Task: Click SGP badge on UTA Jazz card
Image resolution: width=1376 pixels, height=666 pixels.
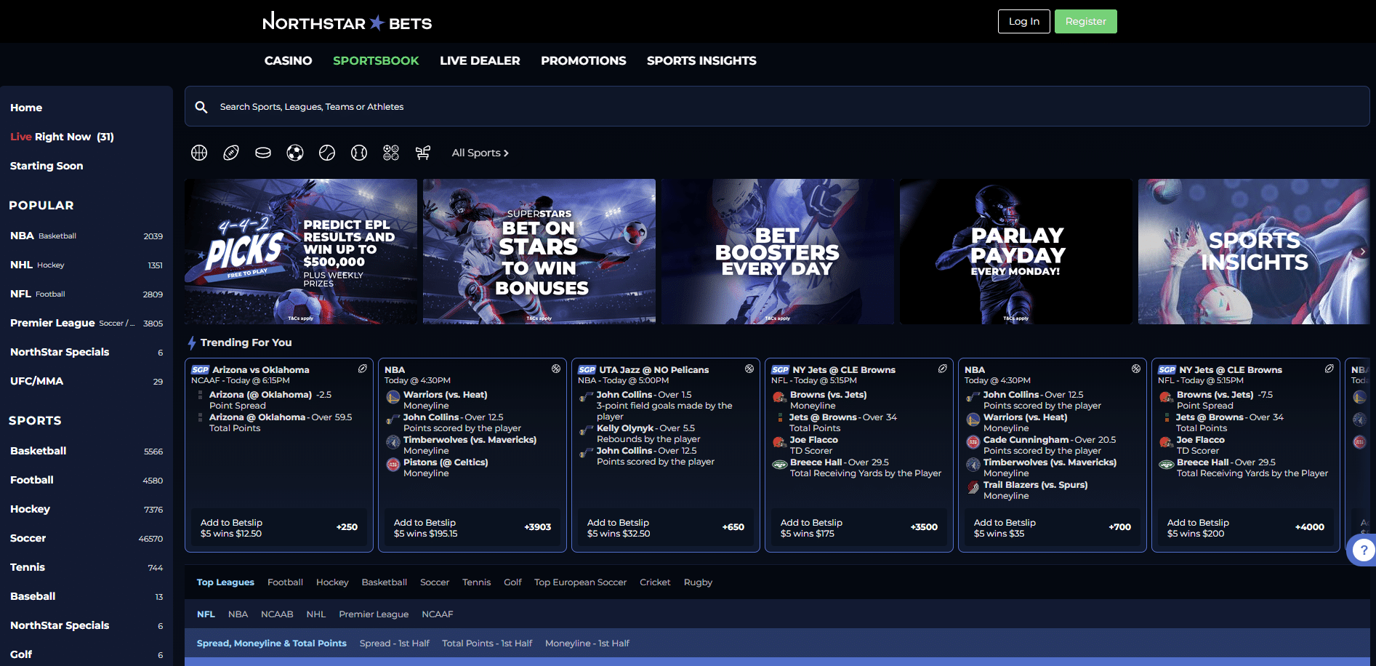Action: pos(587,370)
